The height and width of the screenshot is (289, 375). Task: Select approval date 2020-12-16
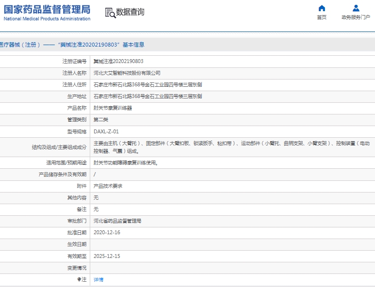coord(107,233)
